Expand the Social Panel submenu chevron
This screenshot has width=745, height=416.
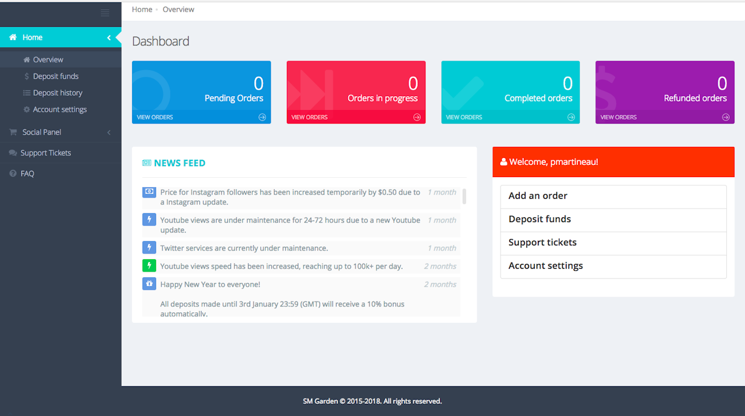point(109,132)
